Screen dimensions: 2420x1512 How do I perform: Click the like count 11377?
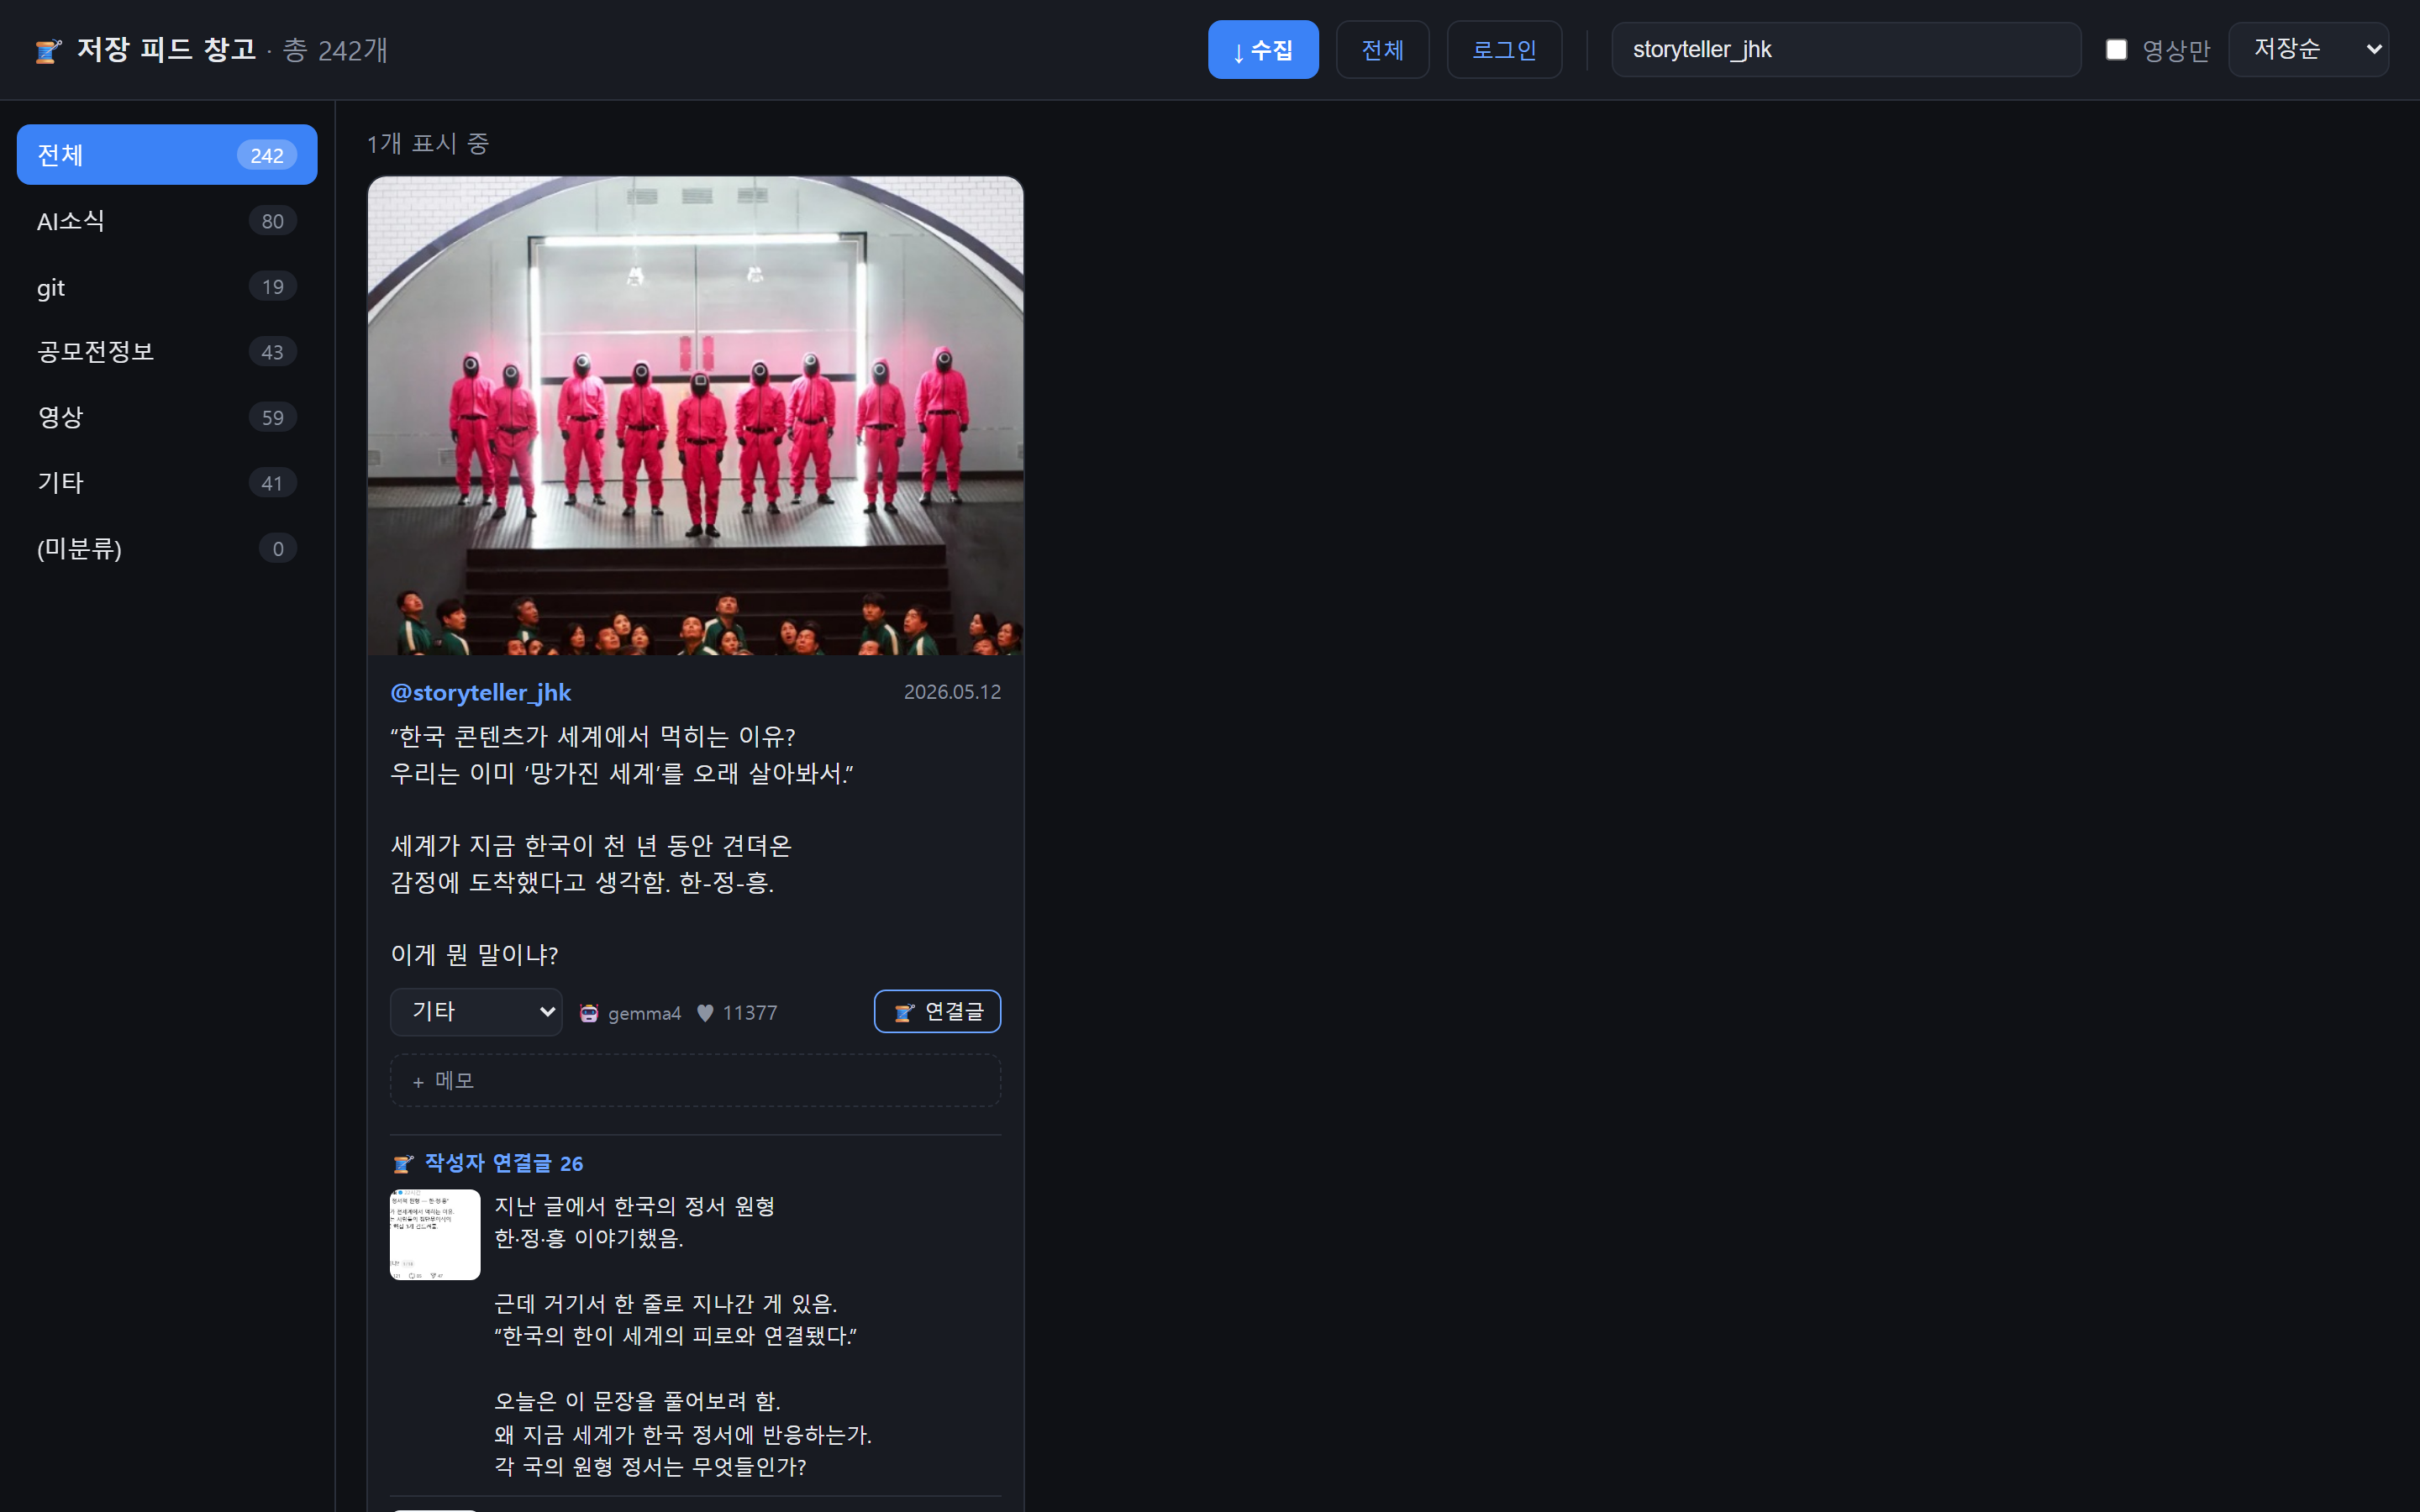point(750,1013)
